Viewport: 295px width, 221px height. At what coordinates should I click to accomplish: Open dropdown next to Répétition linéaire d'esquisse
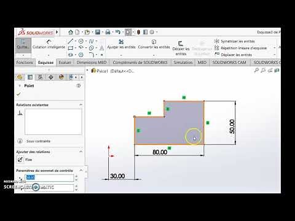point(275,48)
